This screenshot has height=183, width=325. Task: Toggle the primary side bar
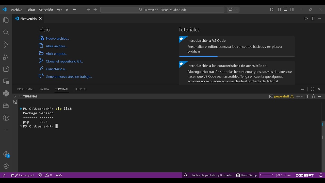tap(279, 10)
